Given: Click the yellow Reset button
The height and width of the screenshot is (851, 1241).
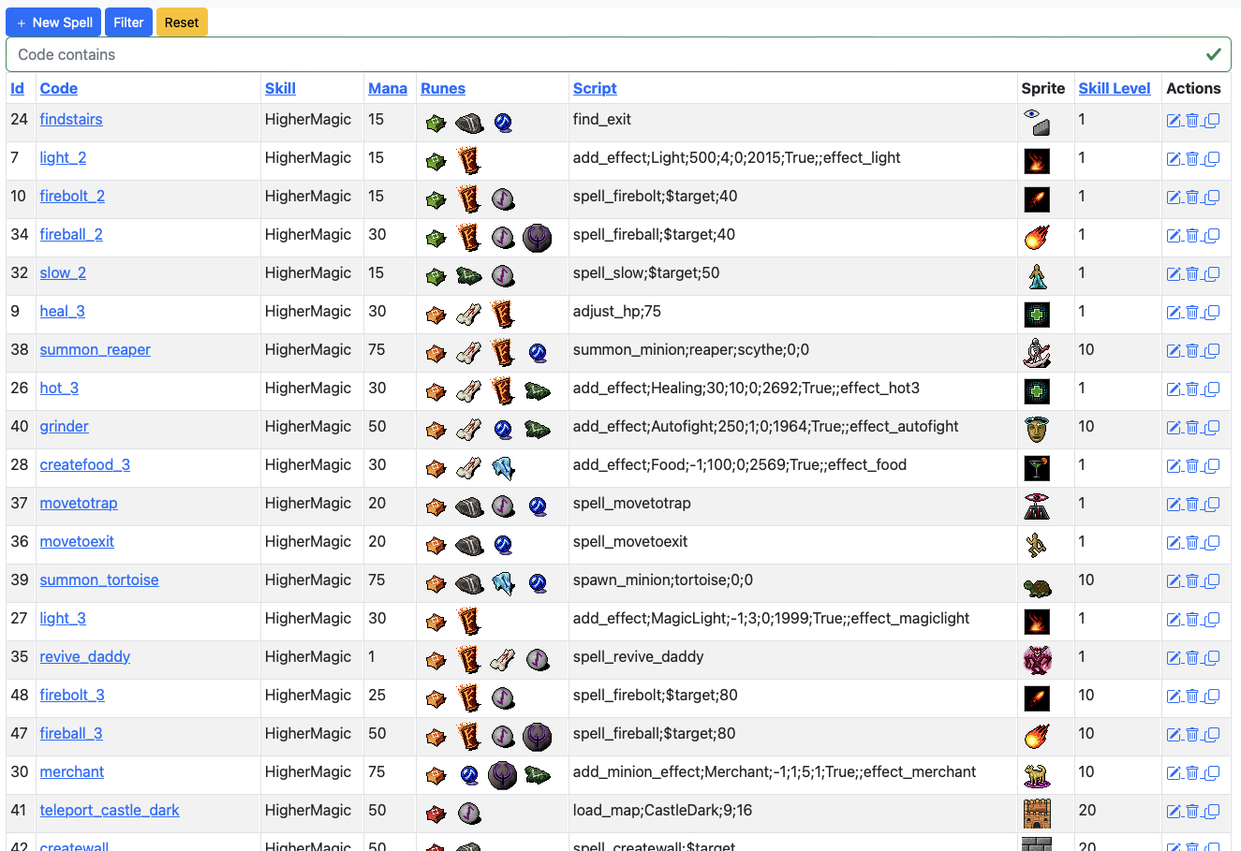Looking at the screenshot, I should click(x=182, y=22).
